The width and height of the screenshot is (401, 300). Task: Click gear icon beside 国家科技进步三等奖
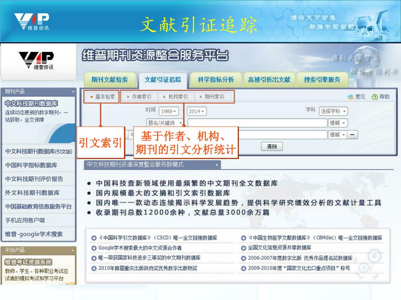[x=94, y=258]
